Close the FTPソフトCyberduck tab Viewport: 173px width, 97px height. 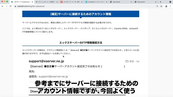click(32, 2)
